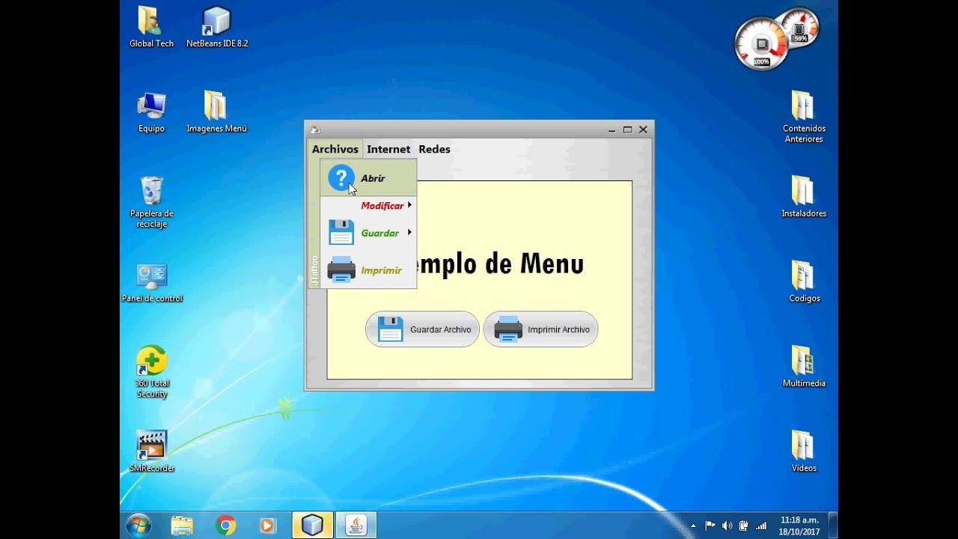Click the Show desktop strip
Image resolution: width=958 pixels, height=539 pixels.
(833, 526)
